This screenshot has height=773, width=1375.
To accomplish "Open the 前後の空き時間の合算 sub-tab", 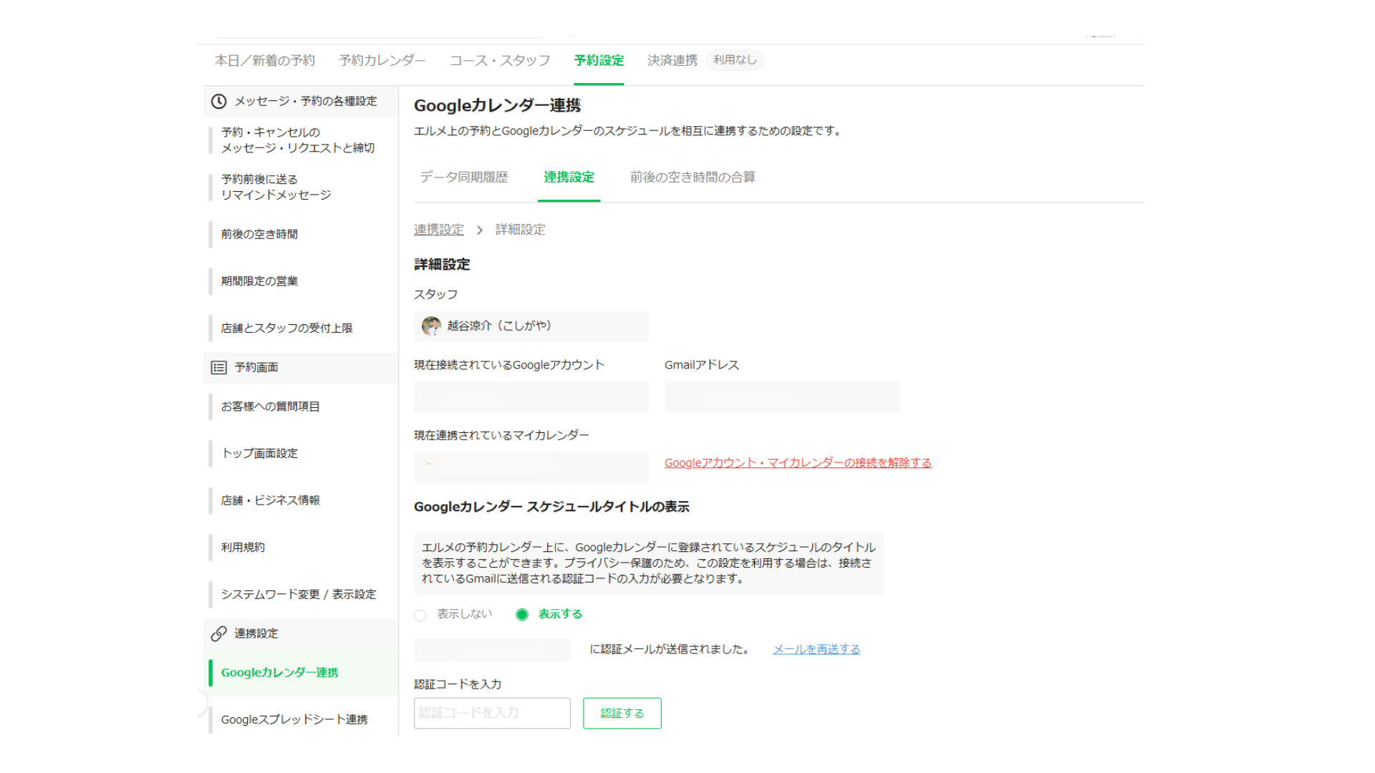I will click(x=693, y=178).
